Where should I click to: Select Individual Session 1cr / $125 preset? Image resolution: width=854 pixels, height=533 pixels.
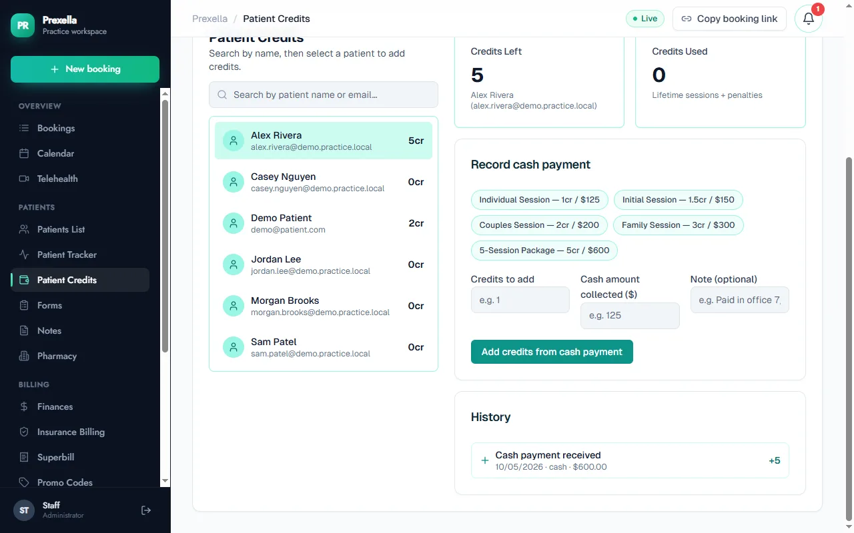tap(539, 200)
